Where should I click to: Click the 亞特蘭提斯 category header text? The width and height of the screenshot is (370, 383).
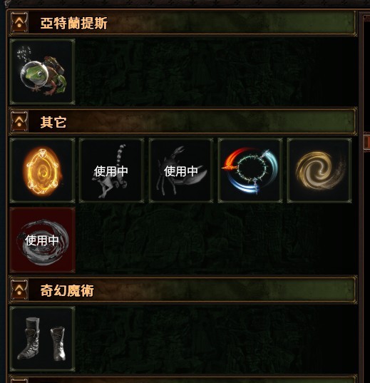click(x=73, y=24)
